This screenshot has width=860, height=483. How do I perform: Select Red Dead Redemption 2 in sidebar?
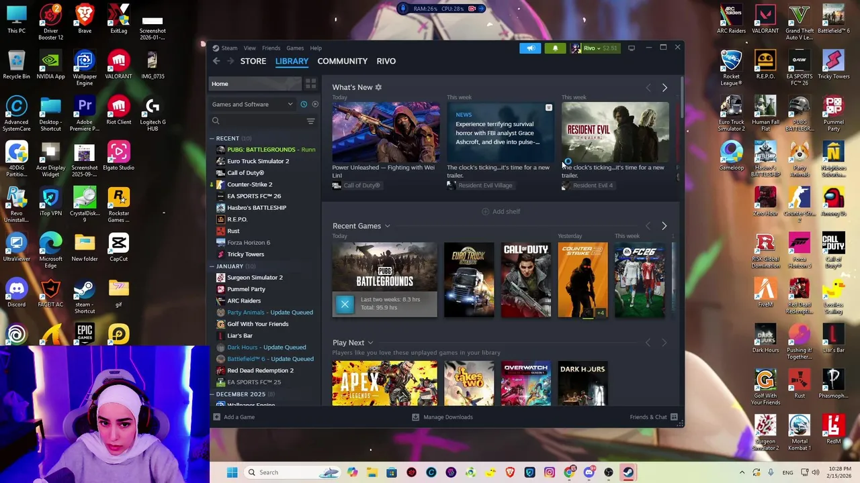coord(260,370)
